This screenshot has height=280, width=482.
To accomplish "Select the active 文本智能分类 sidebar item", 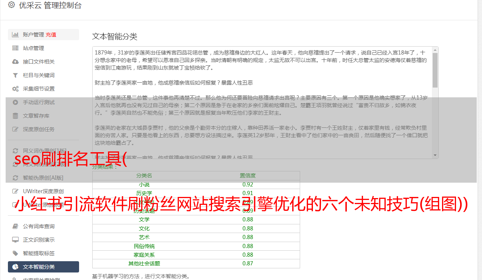I will click(x=43, y=267).
